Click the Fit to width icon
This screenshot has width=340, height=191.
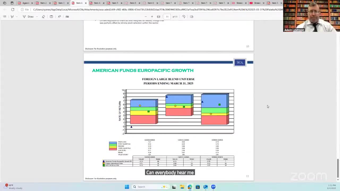[159, 16]
